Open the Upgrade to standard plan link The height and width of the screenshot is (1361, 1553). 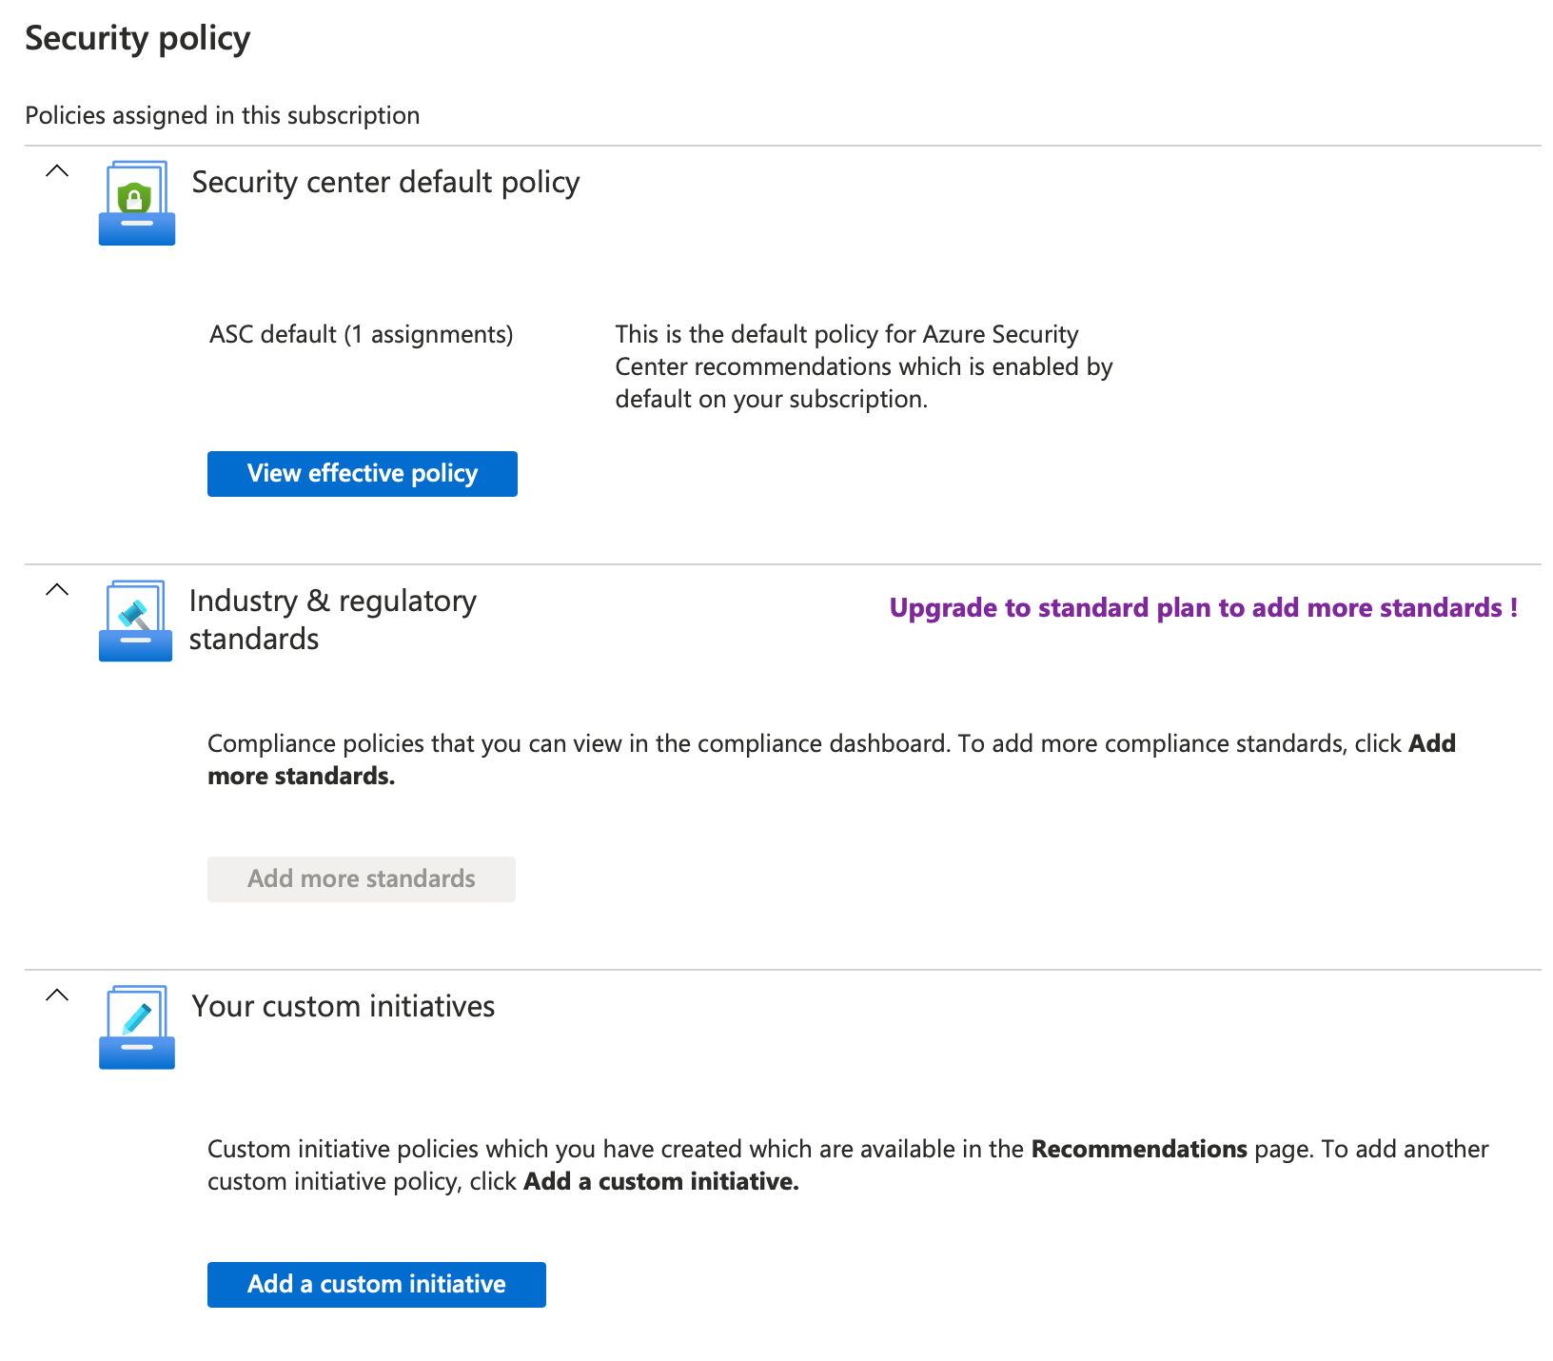(x=1203, y=607)
